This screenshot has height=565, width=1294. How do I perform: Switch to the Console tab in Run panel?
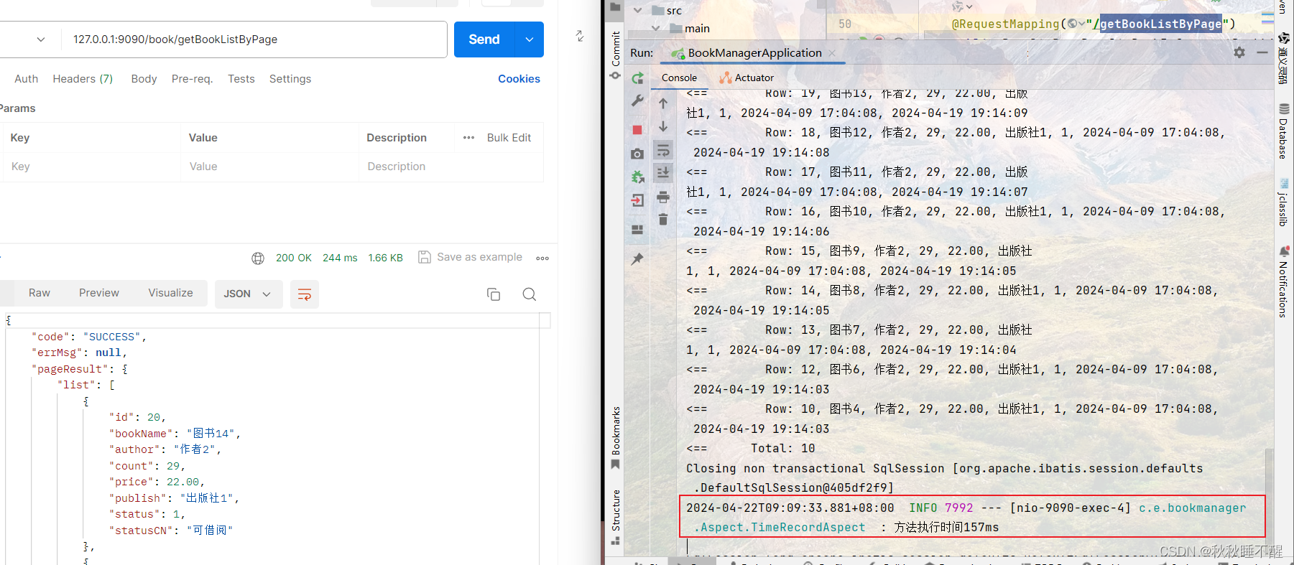click(679, 78)
